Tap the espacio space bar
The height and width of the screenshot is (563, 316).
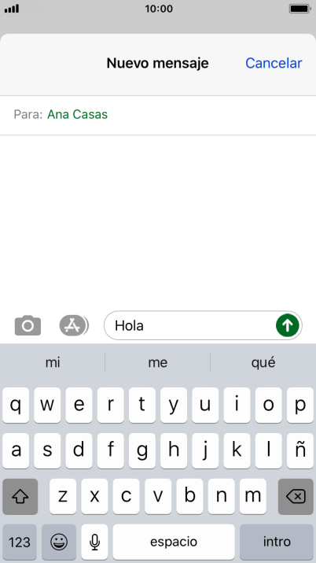[x=174, y=542]
